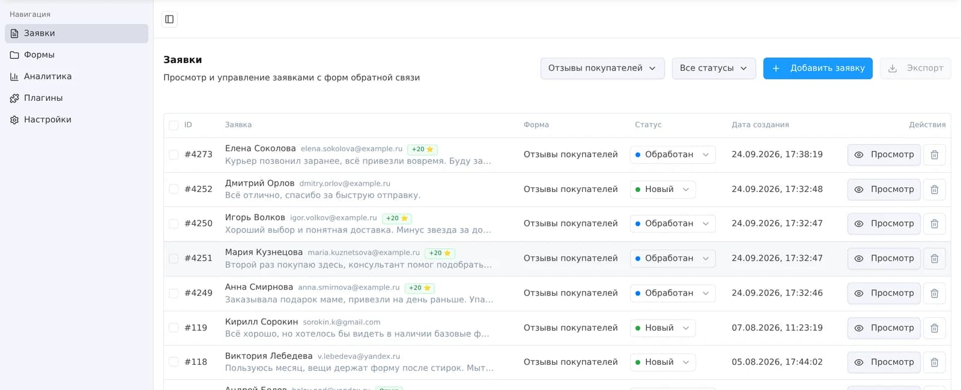Check the box for request #4249
The height and width of the screenshot is (390, 961).
[174, 293]
